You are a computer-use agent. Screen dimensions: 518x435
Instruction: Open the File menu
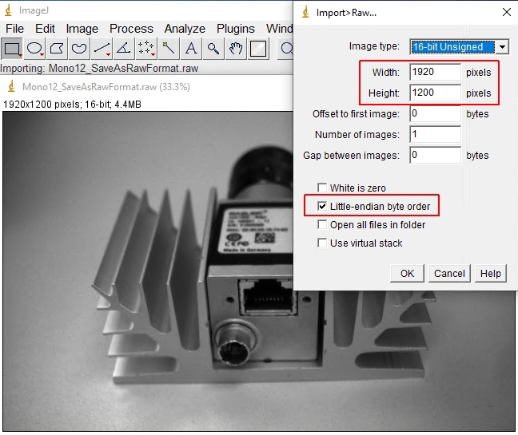point(15,29)
